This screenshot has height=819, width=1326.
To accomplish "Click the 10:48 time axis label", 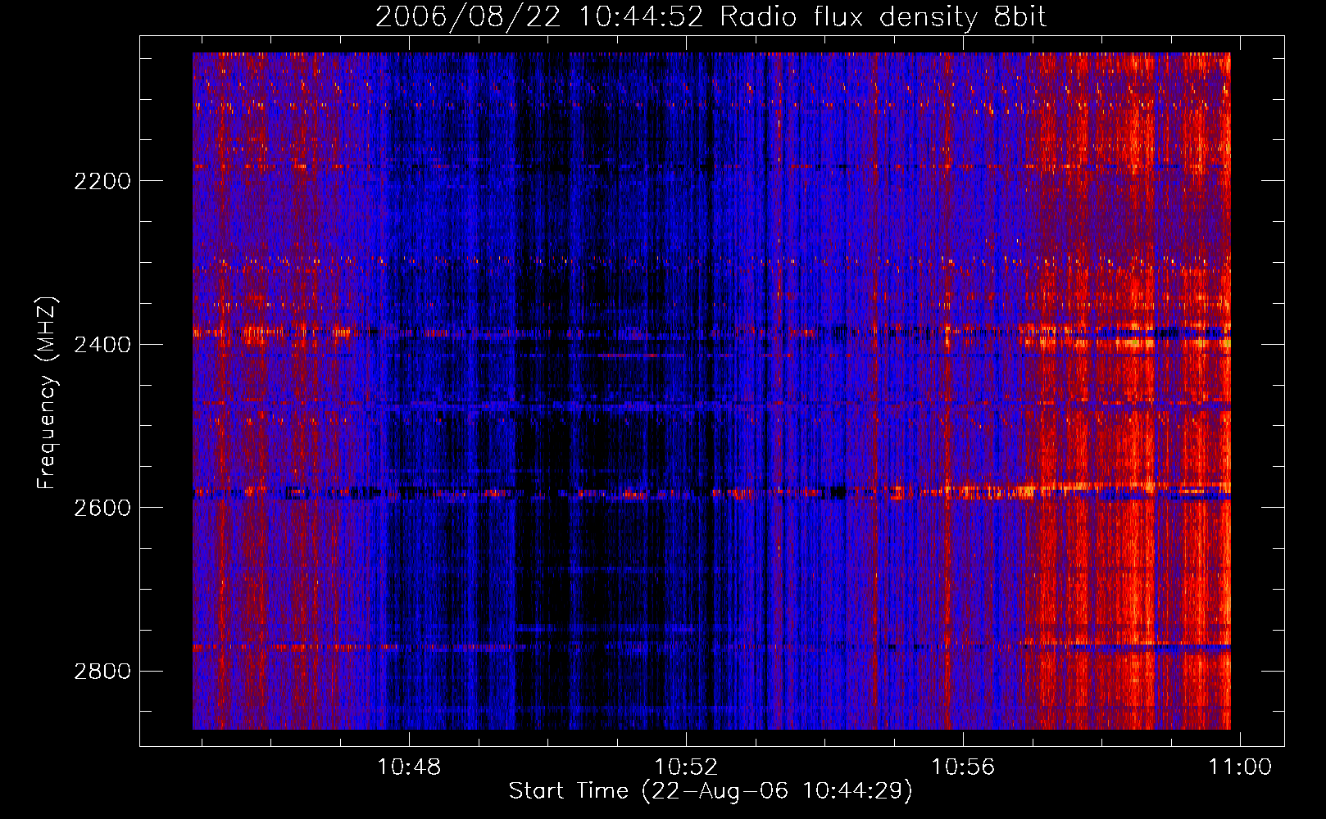I will click(x=408, y=767).
